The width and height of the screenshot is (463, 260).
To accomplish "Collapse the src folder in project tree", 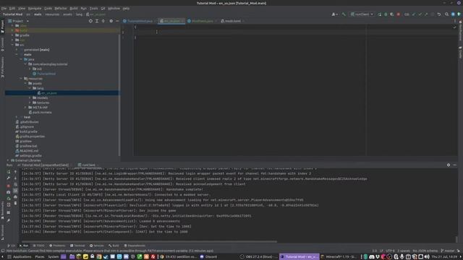I will coord(13,45).
